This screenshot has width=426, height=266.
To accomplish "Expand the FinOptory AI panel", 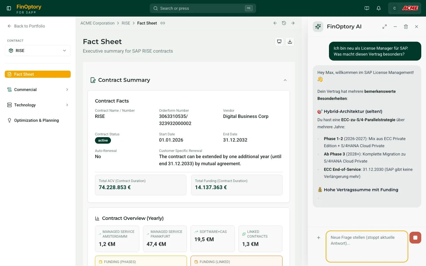I will (x=385, y=27).
